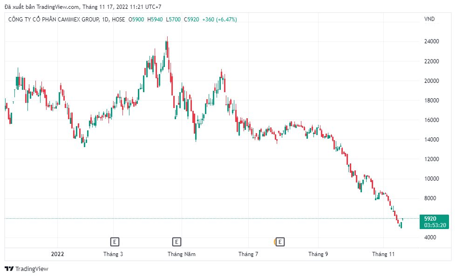This screenshot has width=456, height=277.
Task: Click the earnings marker near Tháng Năm
Action: [177, 242]
